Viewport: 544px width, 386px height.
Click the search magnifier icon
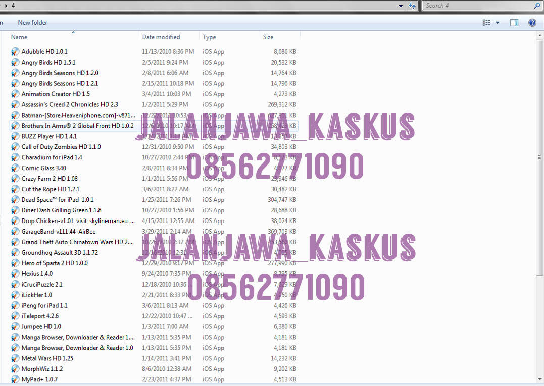(537, 6)
